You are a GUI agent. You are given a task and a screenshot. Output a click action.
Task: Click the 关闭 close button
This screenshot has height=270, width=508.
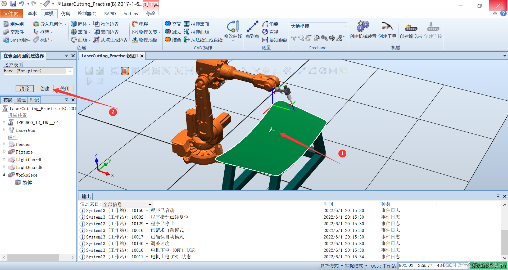(x=65, y=89)
